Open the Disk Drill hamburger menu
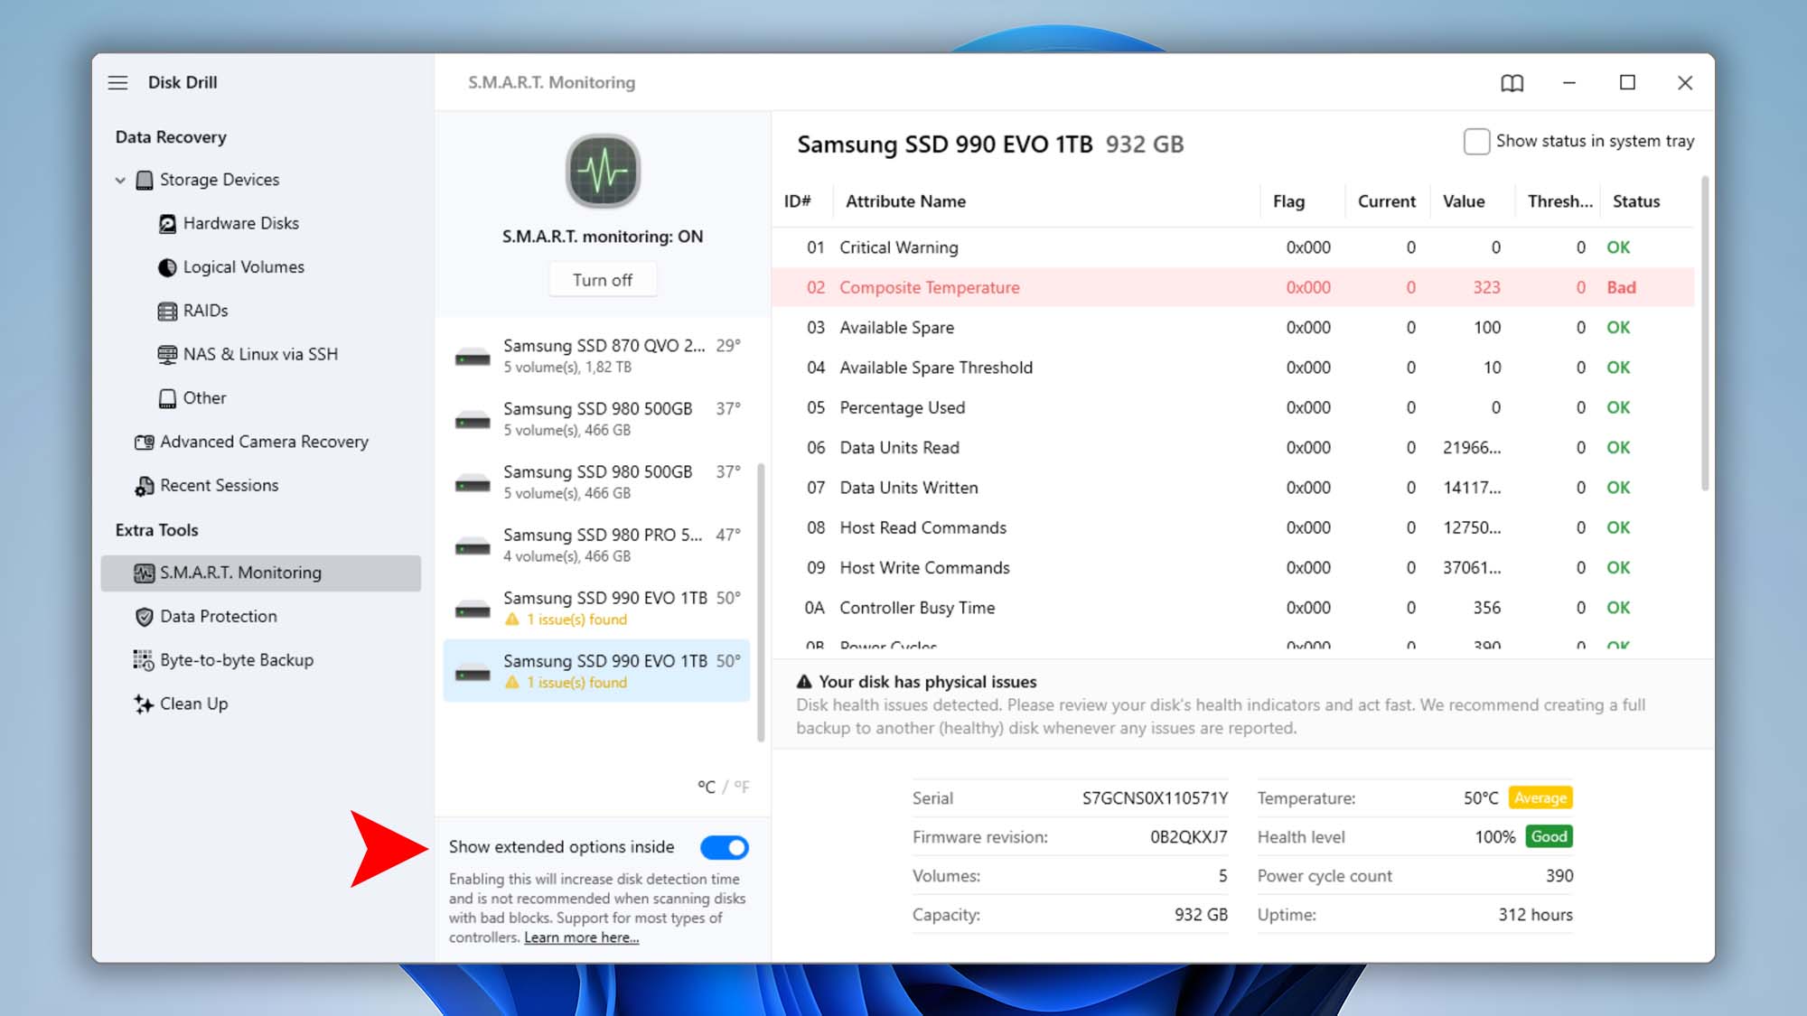Viewport: 1807px width, 1016px height. coord(117,82)
